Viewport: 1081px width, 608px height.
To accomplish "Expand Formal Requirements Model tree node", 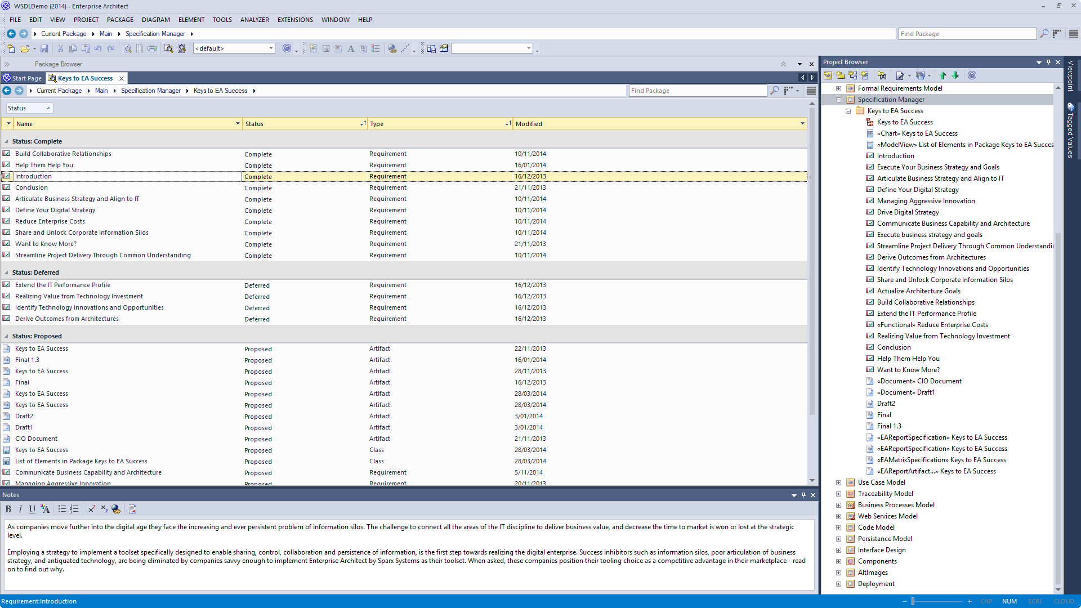I will (838, 88).
